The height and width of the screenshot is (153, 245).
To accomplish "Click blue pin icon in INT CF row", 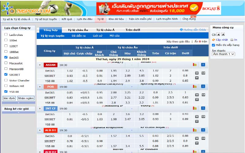I will tap(203, 108).
